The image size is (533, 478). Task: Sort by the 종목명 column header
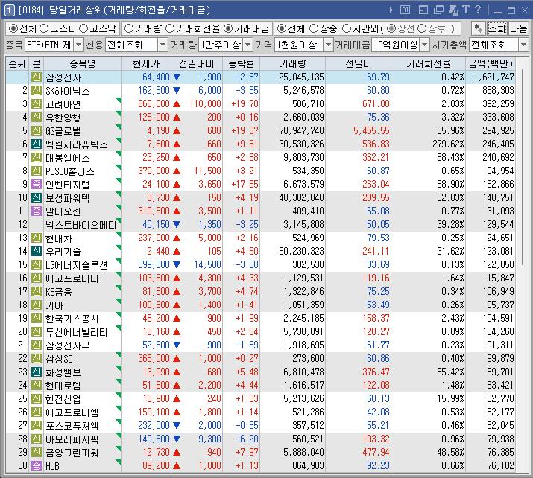82,63
